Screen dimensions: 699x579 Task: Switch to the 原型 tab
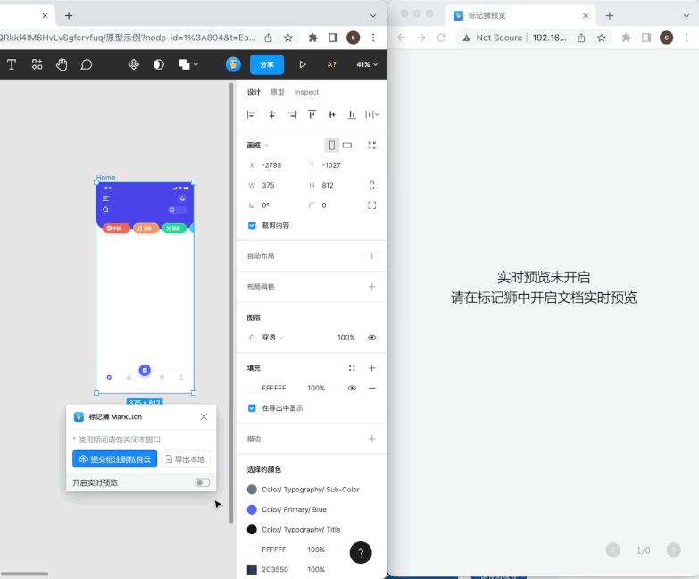coord(278,92)
